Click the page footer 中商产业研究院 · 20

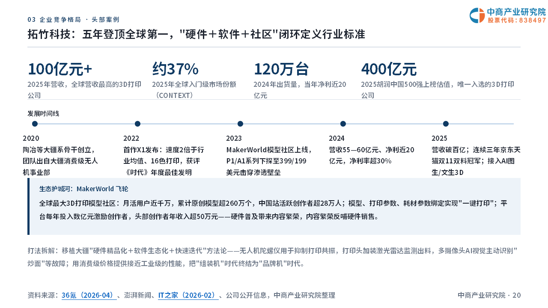489,295
